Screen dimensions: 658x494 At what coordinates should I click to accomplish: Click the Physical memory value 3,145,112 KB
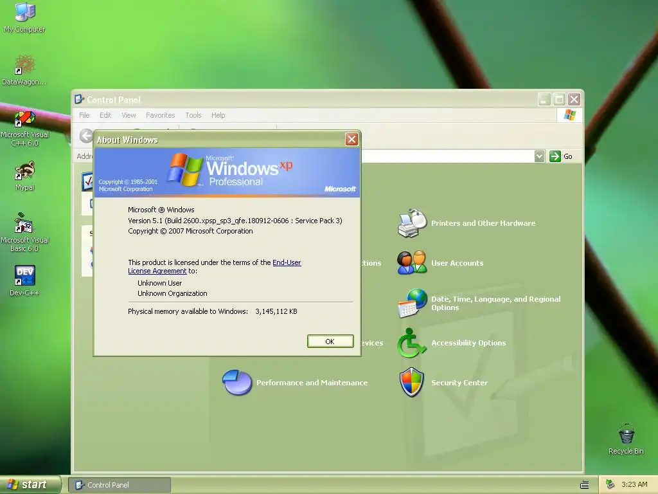coord(276,311)
